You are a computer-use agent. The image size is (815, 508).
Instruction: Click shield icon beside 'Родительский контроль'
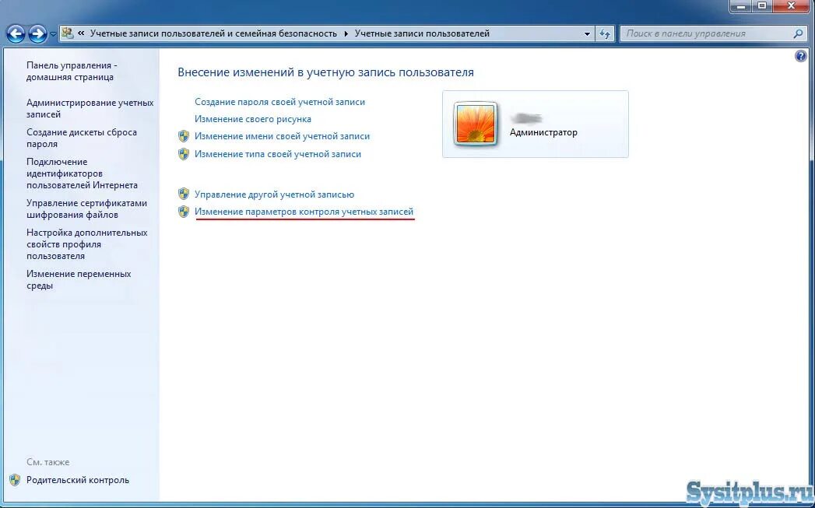(15, 480)
